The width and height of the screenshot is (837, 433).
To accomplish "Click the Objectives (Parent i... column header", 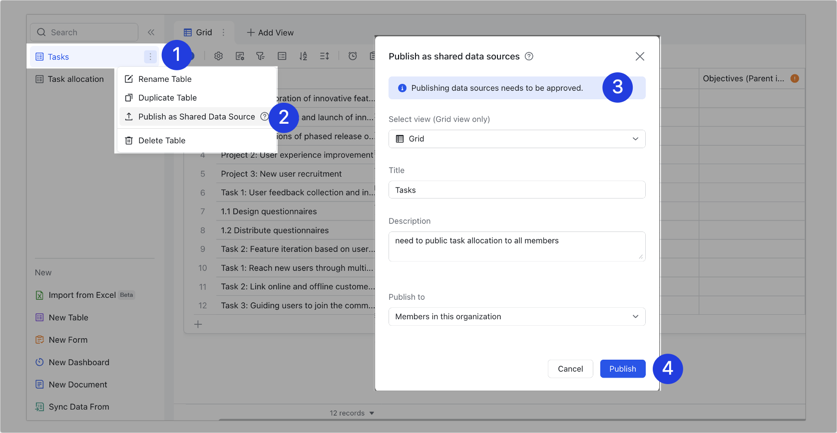I will pos(752,78).
